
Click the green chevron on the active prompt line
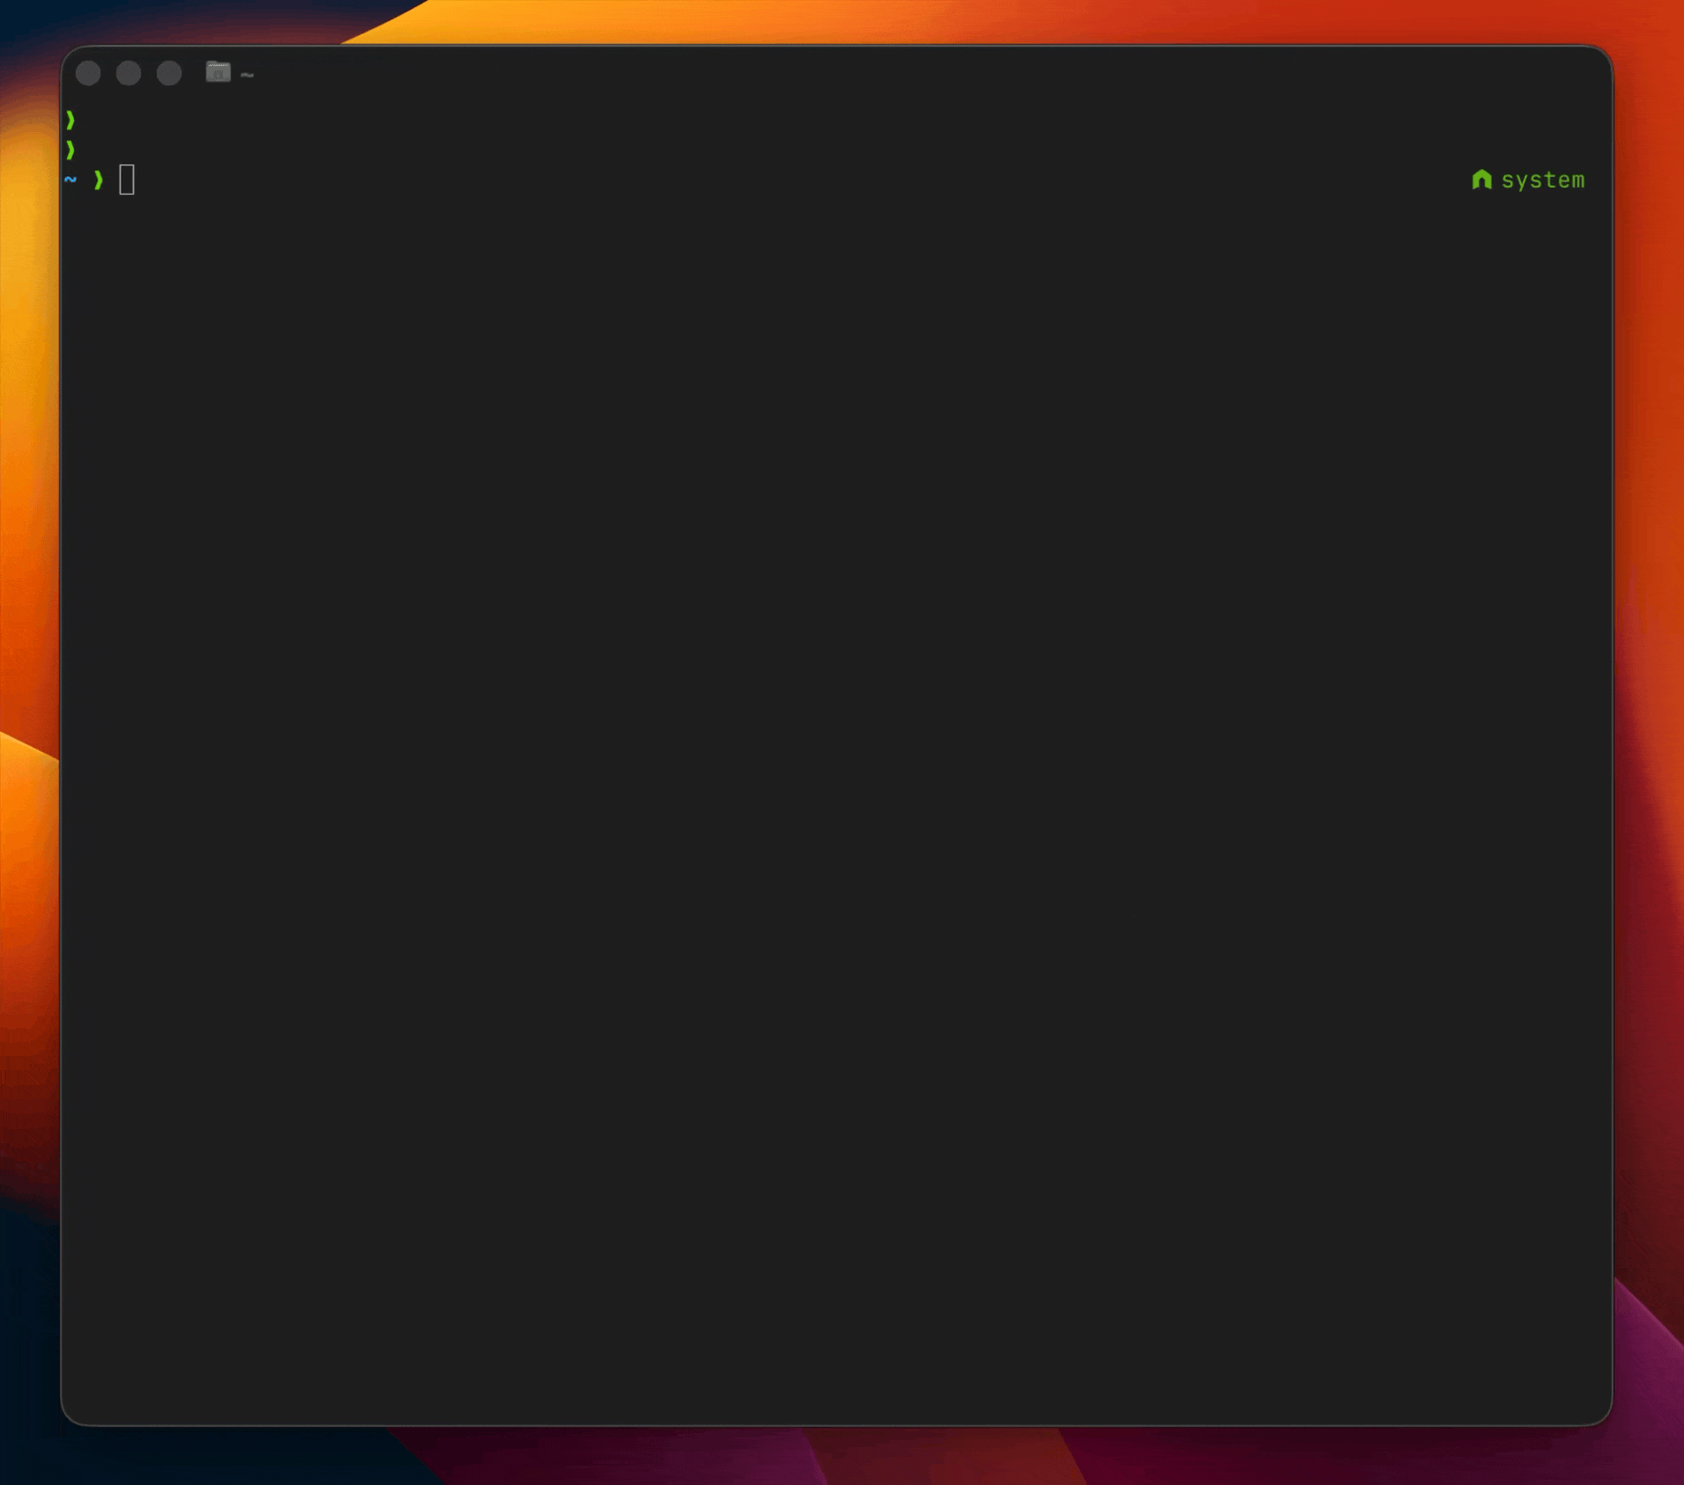(99, 180)
